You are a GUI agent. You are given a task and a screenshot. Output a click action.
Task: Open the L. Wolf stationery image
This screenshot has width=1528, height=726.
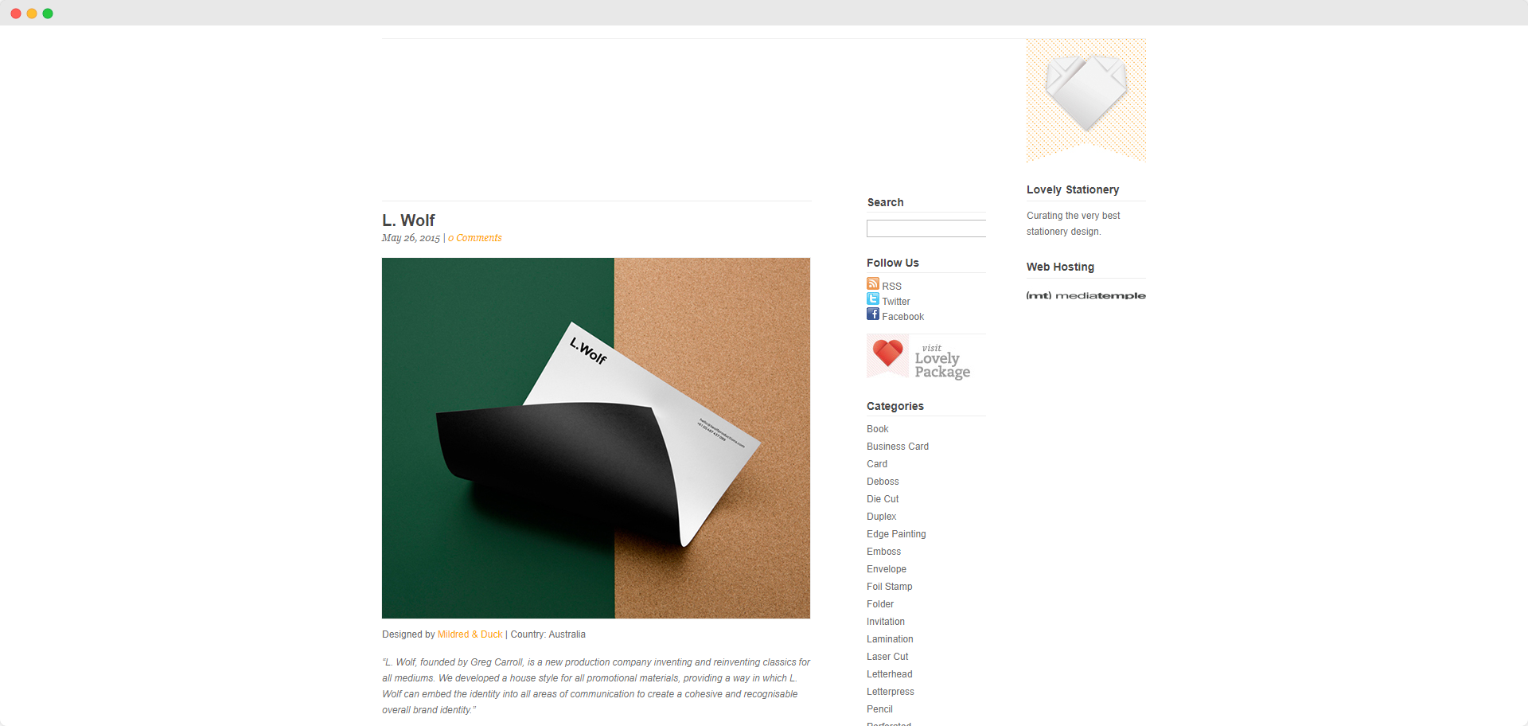[x=596, y=438]
